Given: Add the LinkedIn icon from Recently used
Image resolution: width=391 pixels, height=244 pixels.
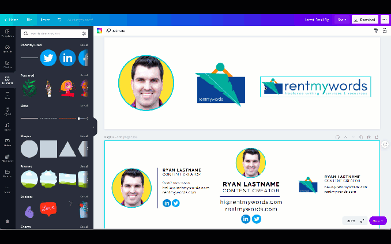Looking at the screenshot, I should point(67,58).
